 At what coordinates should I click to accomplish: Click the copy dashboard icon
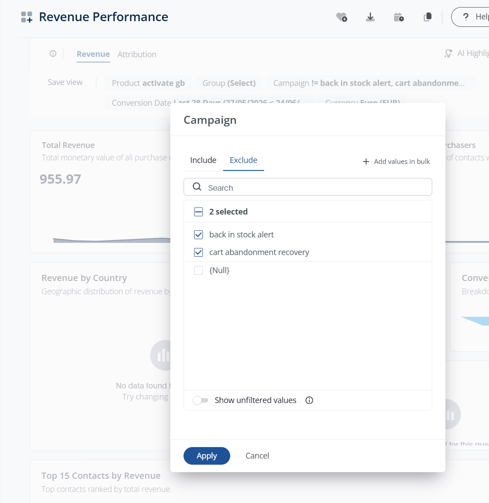427,17
